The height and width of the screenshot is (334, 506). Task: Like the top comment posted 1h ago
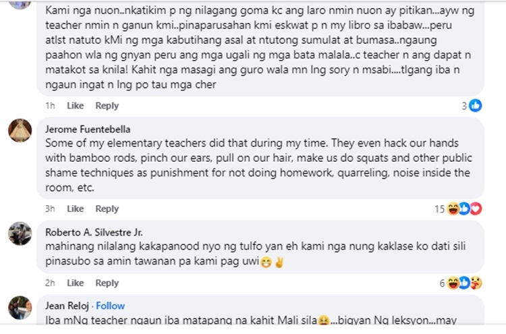(75, 106)
